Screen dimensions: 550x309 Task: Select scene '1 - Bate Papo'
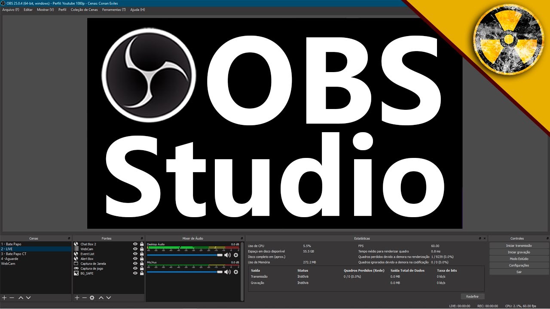[x=36, y=244]
